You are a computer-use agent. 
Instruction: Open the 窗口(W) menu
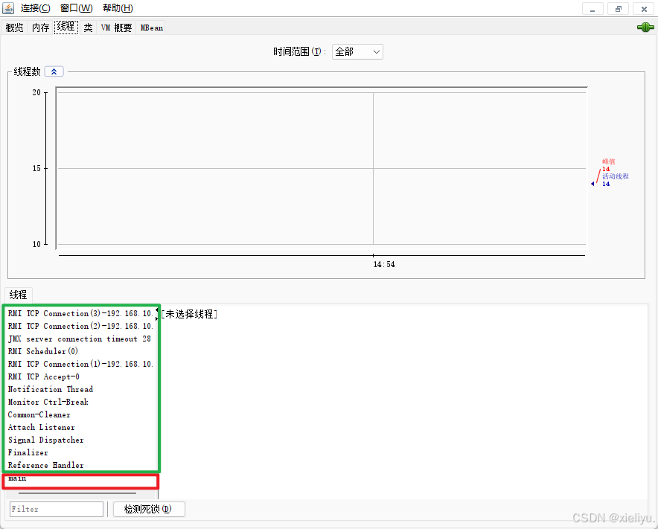click(76, 8)
